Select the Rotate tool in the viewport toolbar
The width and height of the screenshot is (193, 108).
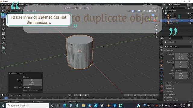click(3, 29)
